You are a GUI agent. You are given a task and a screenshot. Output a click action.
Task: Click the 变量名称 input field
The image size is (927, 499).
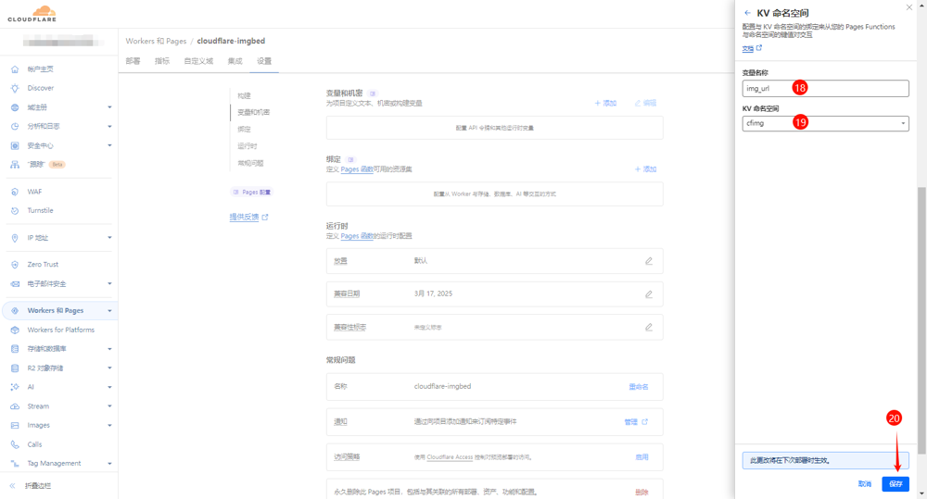(x=825, y=89)
